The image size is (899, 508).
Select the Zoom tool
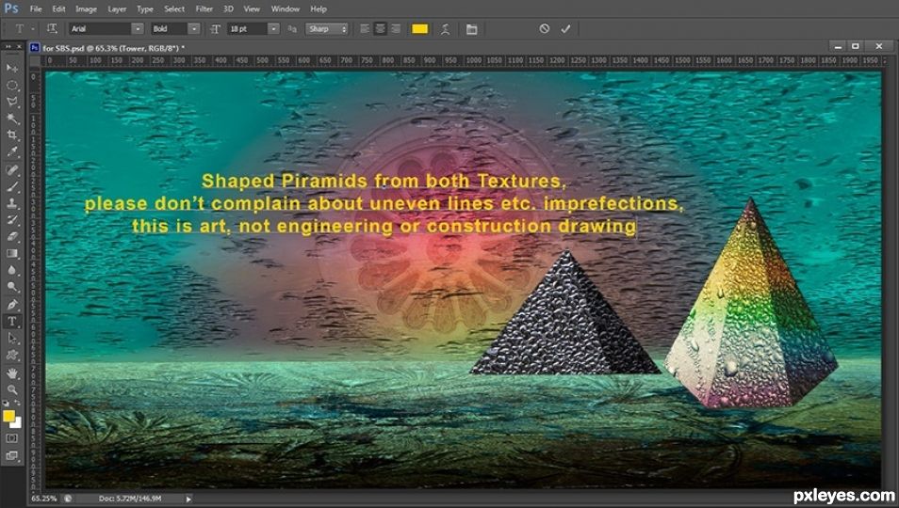pos(12,389)
